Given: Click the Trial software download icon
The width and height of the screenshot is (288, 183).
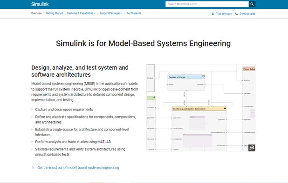Looking at the screenshot, I should 213,14.
